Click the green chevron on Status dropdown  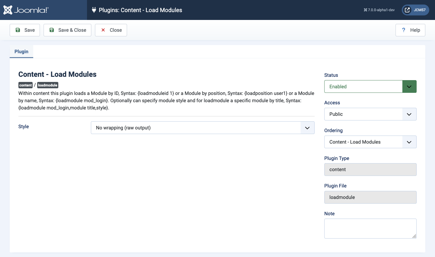[409, 86]
